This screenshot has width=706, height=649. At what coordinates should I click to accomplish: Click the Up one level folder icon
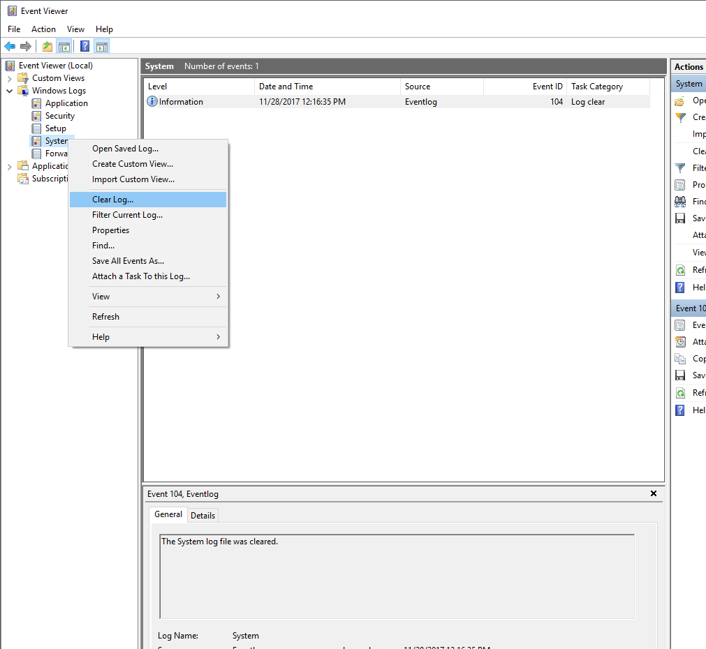tap(47, 46)
